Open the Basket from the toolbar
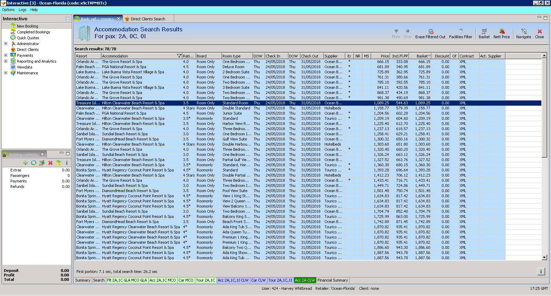This screenshot has height=296, width=551. pyautogui.click(x=484, y=32)
